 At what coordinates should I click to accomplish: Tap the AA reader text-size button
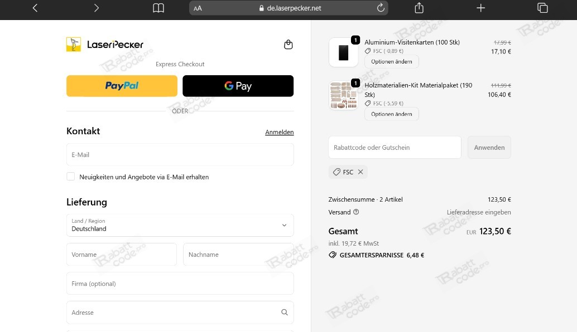[x=198, y=8]
